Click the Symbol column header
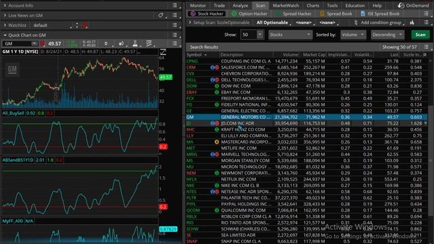 coord(194,55)
